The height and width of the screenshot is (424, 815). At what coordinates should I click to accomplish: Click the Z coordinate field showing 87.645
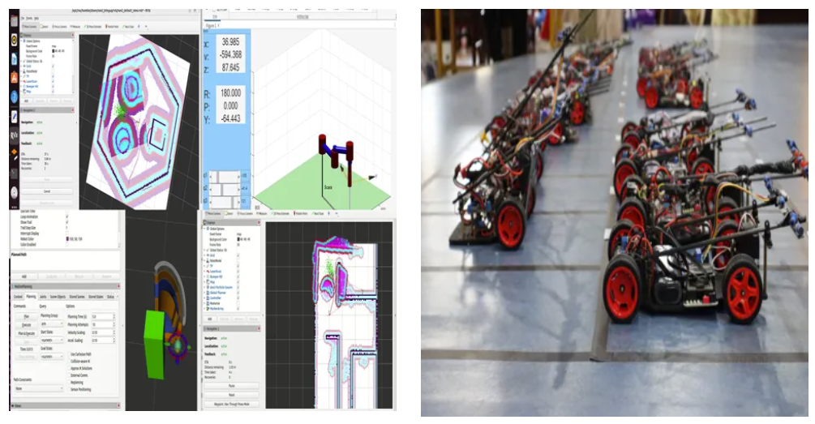(x=230, y=67)
